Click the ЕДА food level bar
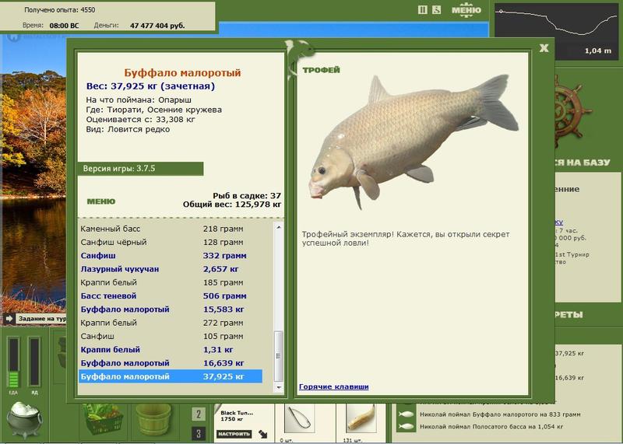The image size is (623, 444). pos(13,362)
